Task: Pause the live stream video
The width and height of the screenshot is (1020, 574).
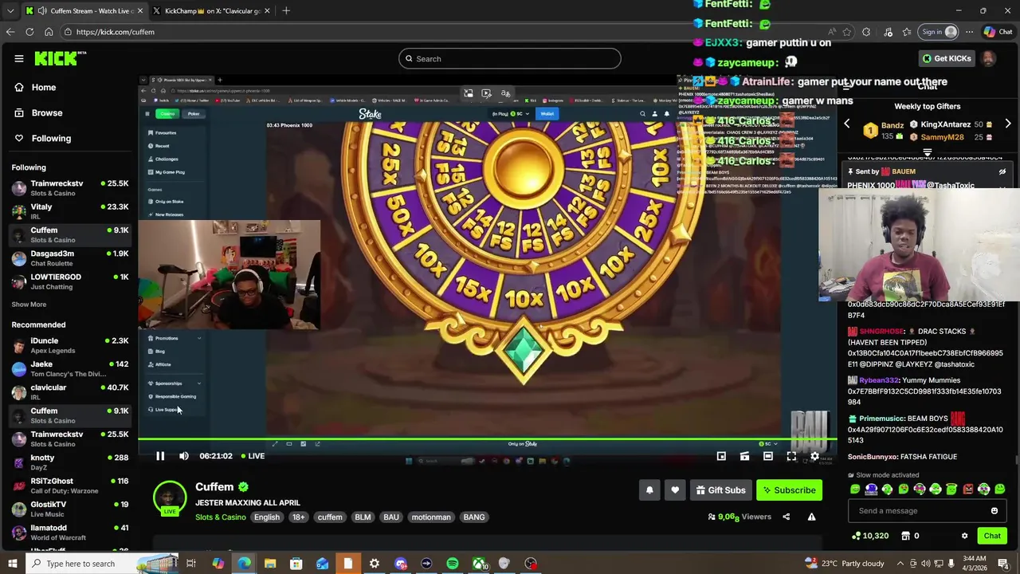Action: [x=160, y=456]
